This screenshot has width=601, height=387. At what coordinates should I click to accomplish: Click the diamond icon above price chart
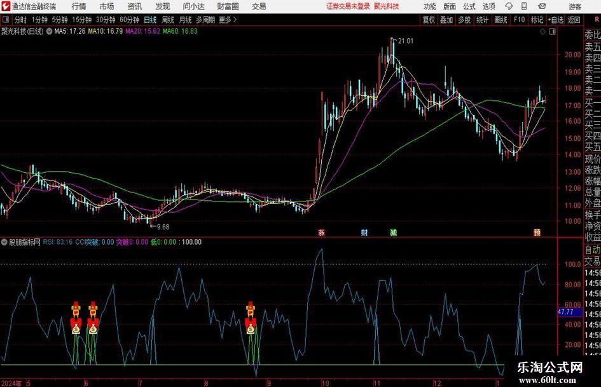pyautogui.click(x=542, y=32)
